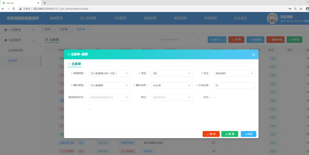The width and height of the screenshot is (309, 155).
Task: Close the 出库单-新增 dialog
Action: click(253, 55)
